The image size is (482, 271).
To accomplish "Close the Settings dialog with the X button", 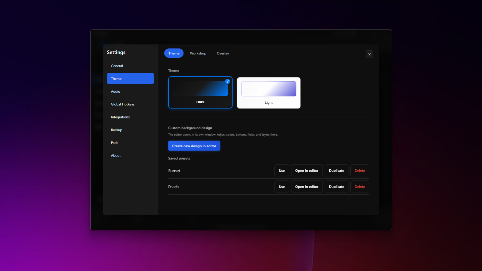I will pos(369,54).
